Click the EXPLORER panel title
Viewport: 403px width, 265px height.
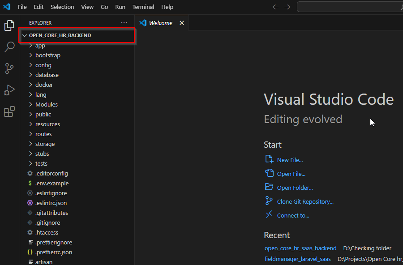(40, 23)
